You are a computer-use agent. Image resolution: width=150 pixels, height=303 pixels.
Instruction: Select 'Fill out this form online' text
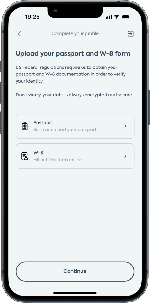coord(58,160)
